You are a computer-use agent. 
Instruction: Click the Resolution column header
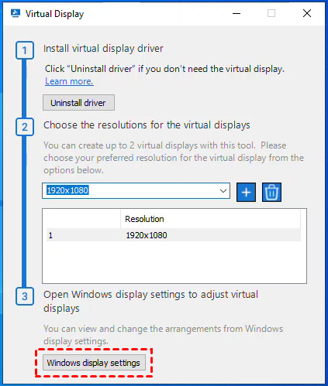pyautogui.click(x=210, y=219)
